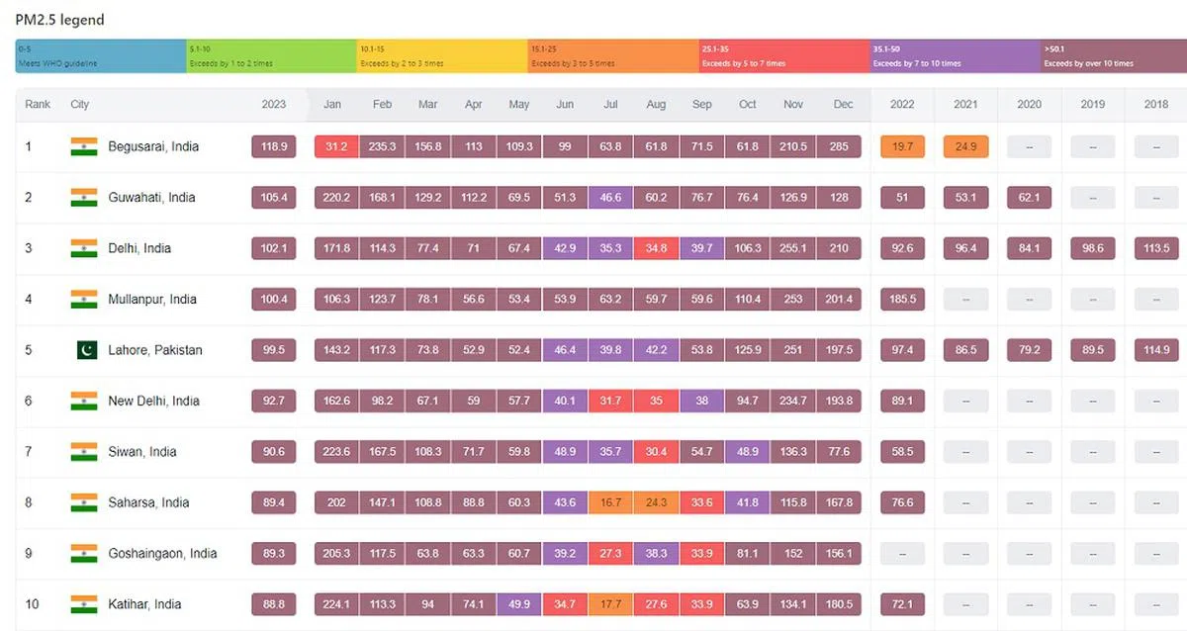Click the India flag beside Goshaingaon
The height and width of the screenshot is (631, 1187).
[84, 554]
